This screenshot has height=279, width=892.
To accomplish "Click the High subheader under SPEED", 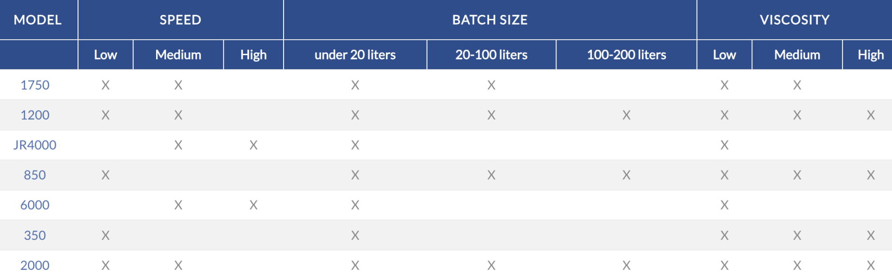I will click(x=253, y=55).
